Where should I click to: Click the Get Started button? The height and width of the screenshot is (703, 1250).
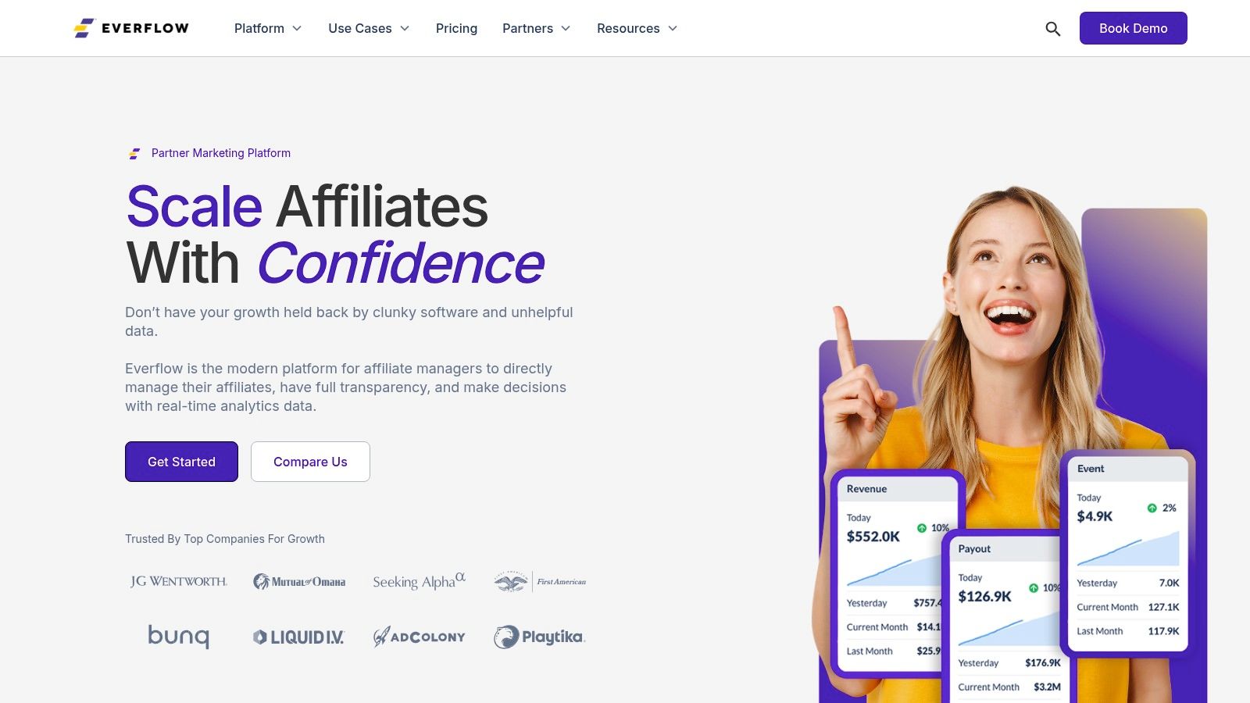181,462
